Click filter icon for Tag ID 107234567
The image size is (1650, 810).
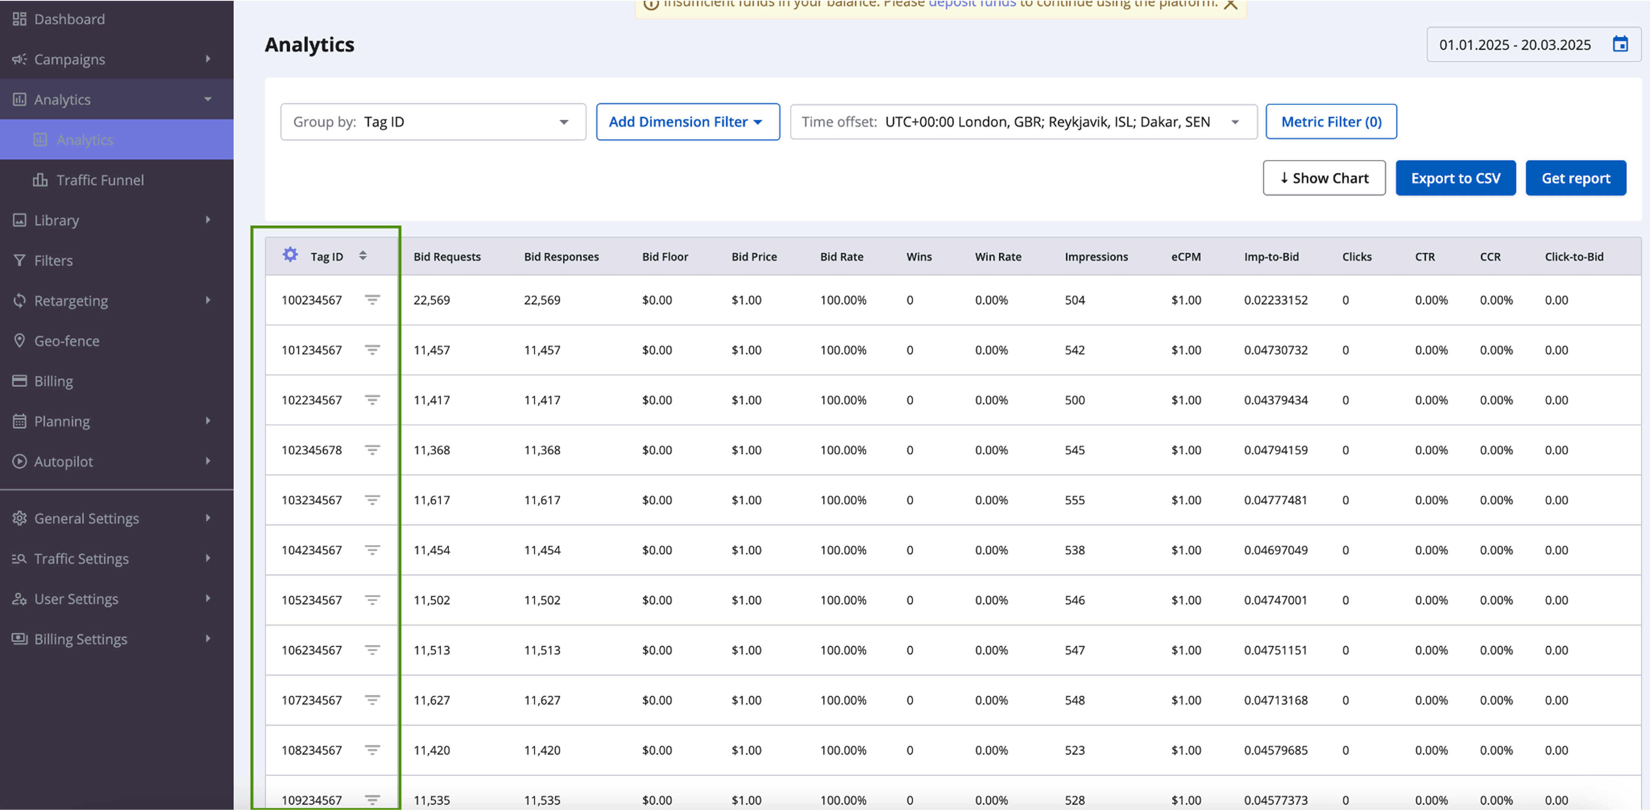coord(372,700)
